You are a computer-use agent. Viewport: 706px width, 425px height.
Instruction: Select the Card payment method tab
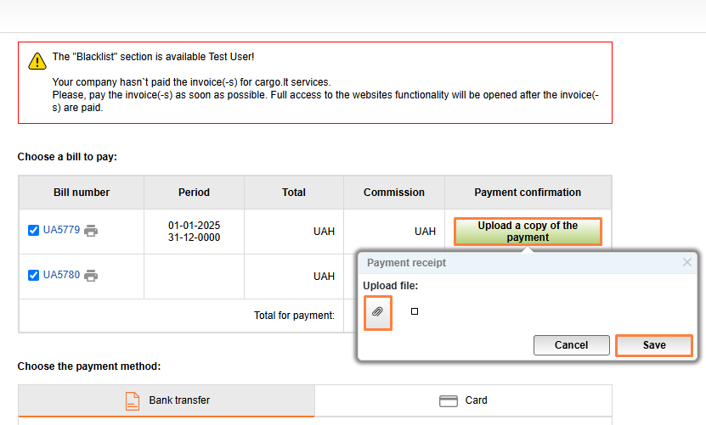point(463,400)
